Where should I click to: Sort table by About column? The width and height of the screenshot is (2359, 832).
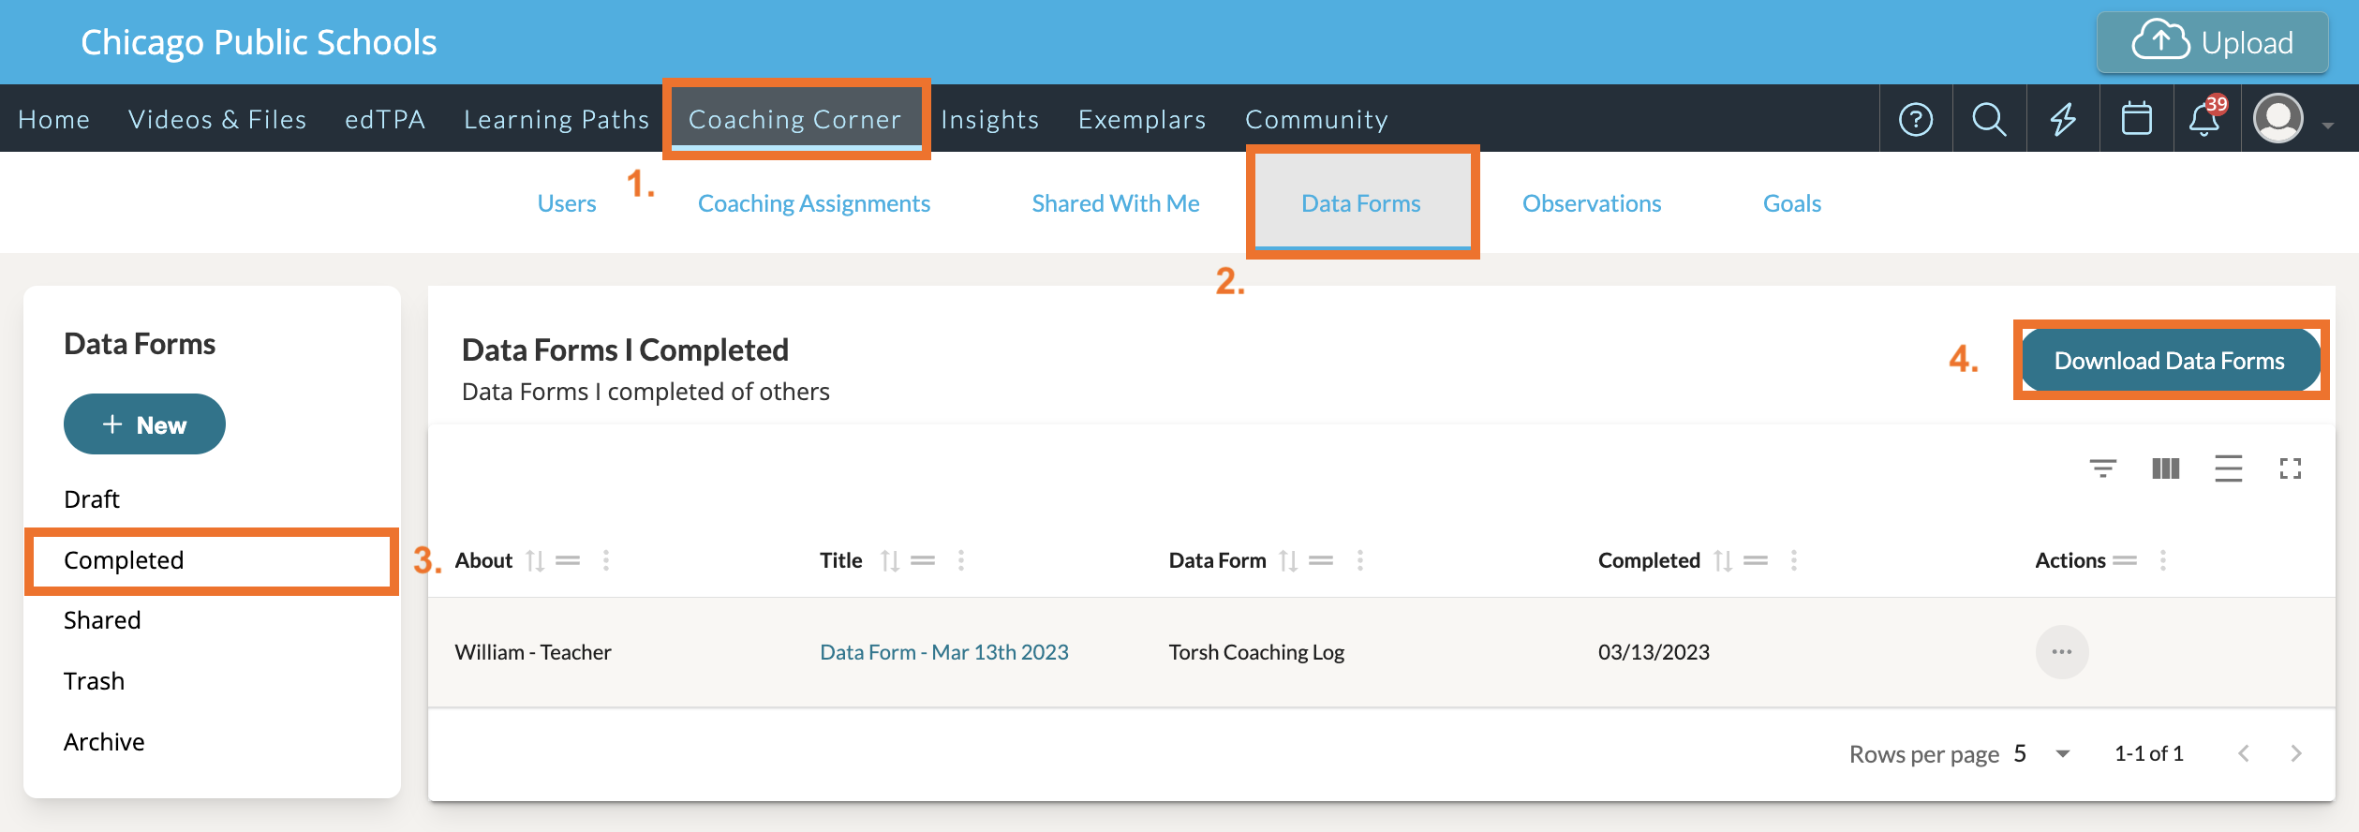tap(535, 560)
